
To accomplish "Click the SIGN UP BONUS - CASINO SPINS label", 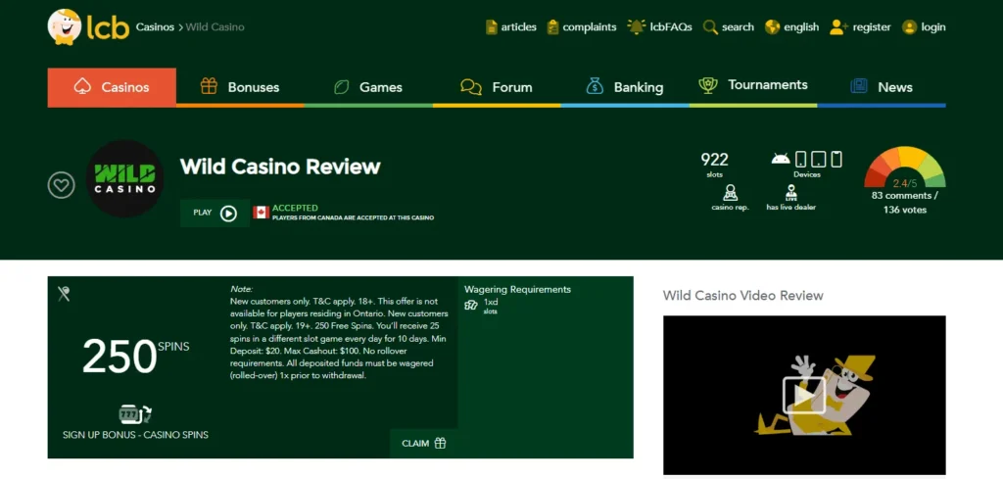I will (x=135, y=435).
